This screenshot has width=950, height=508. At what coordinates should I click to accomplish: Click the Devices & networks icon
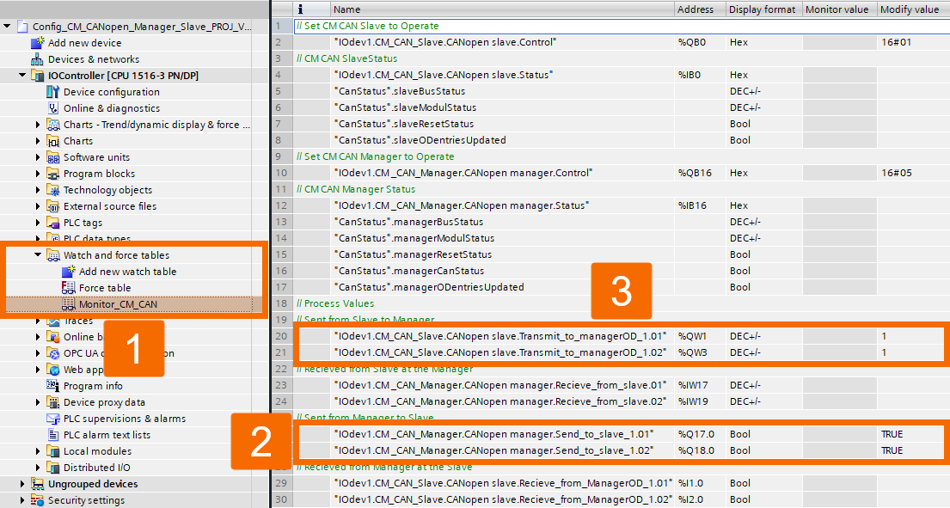(x=38, y=58)
